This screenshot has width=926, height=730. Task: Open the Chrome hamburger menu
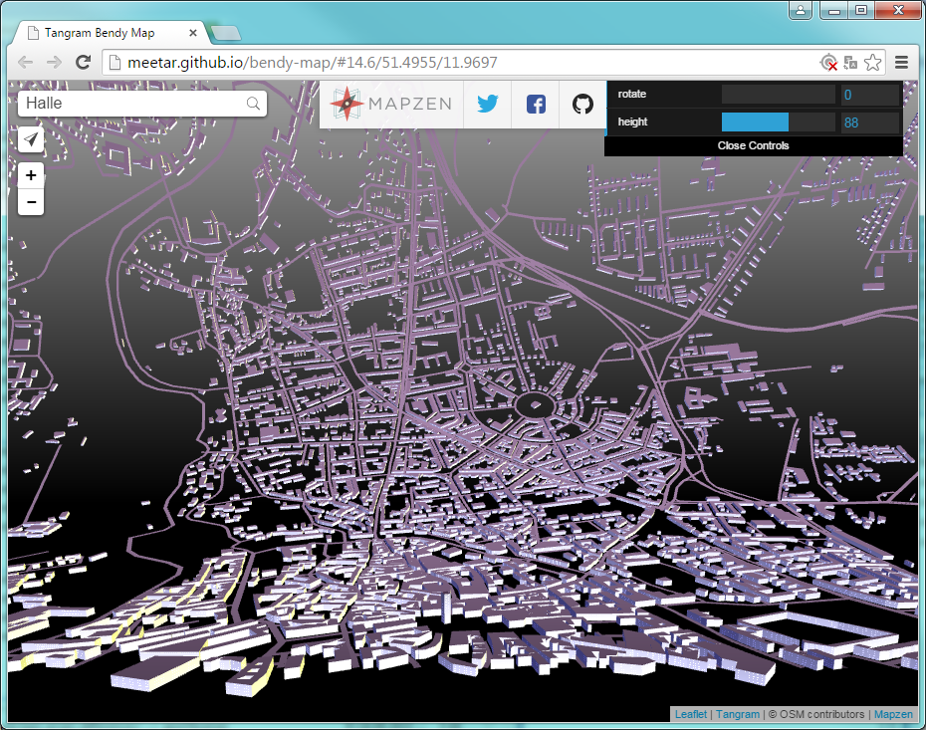(x=902, y=63)
